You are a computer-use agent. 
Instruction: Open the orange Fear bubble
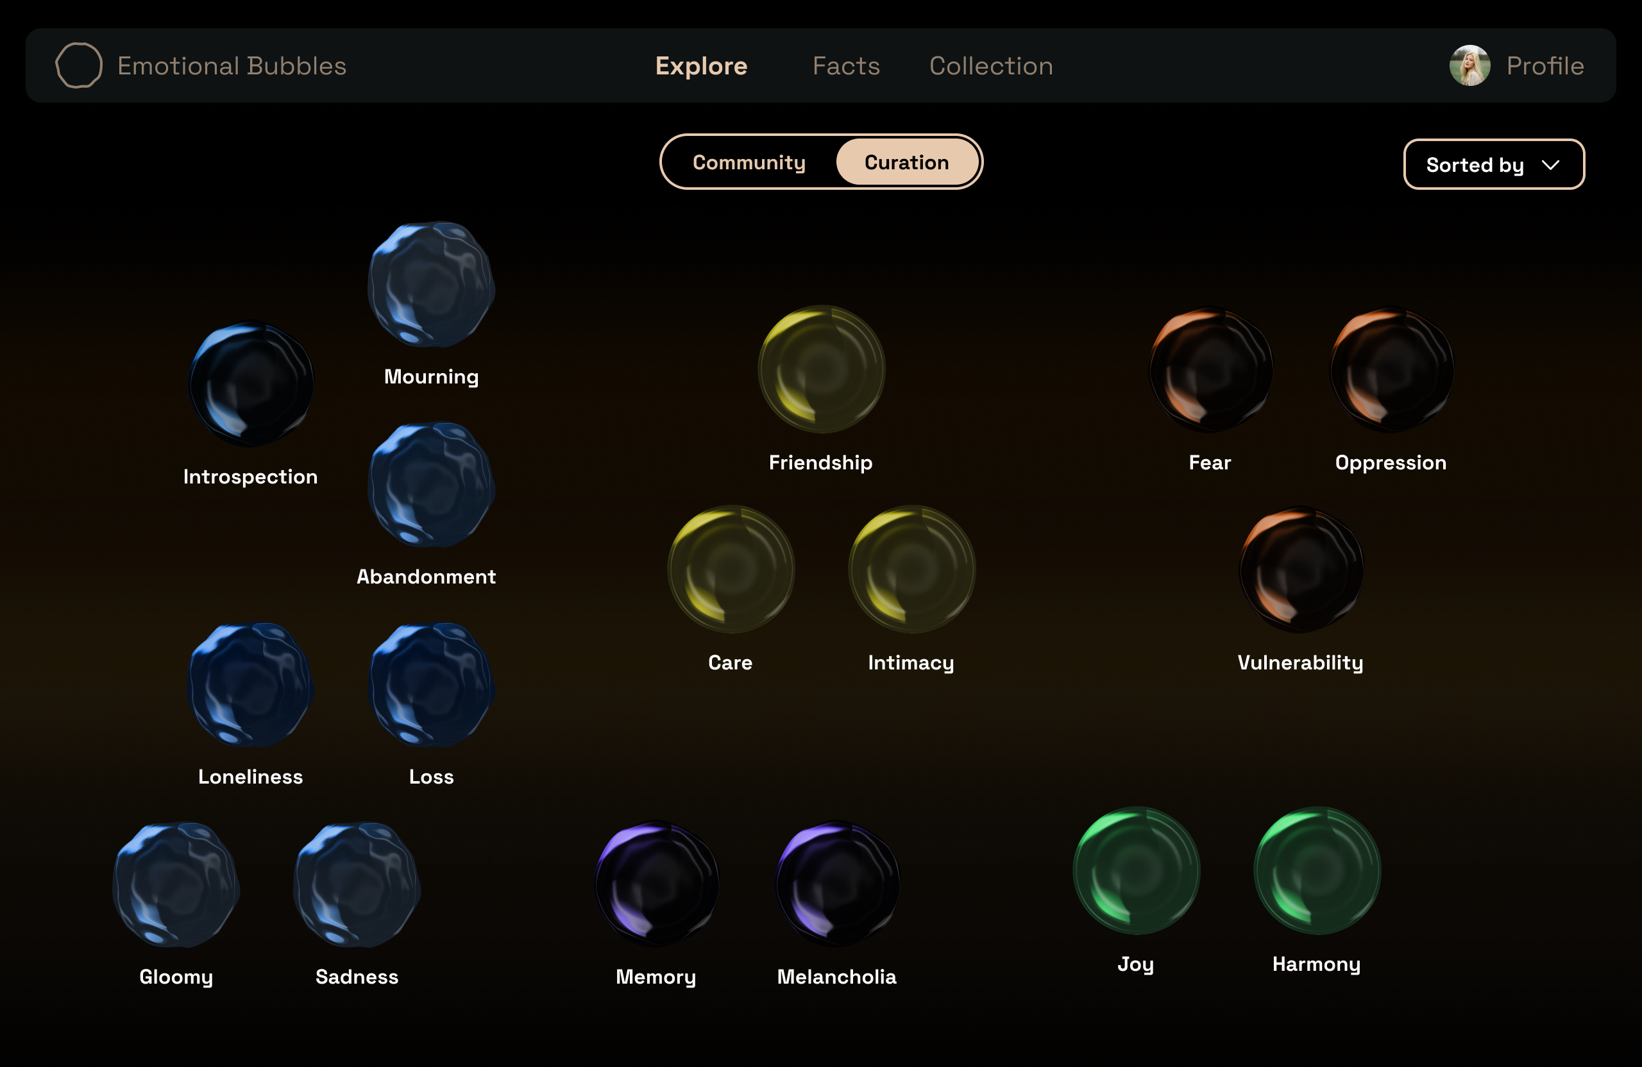pyautogui.click(x=1211, y=370)
